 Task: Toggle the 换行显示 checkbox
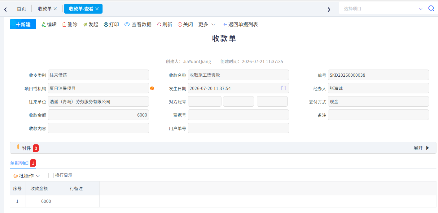click(51, 175)
